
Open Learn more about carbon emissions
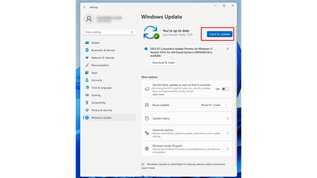pyautogui.click(x=148, y=168)
